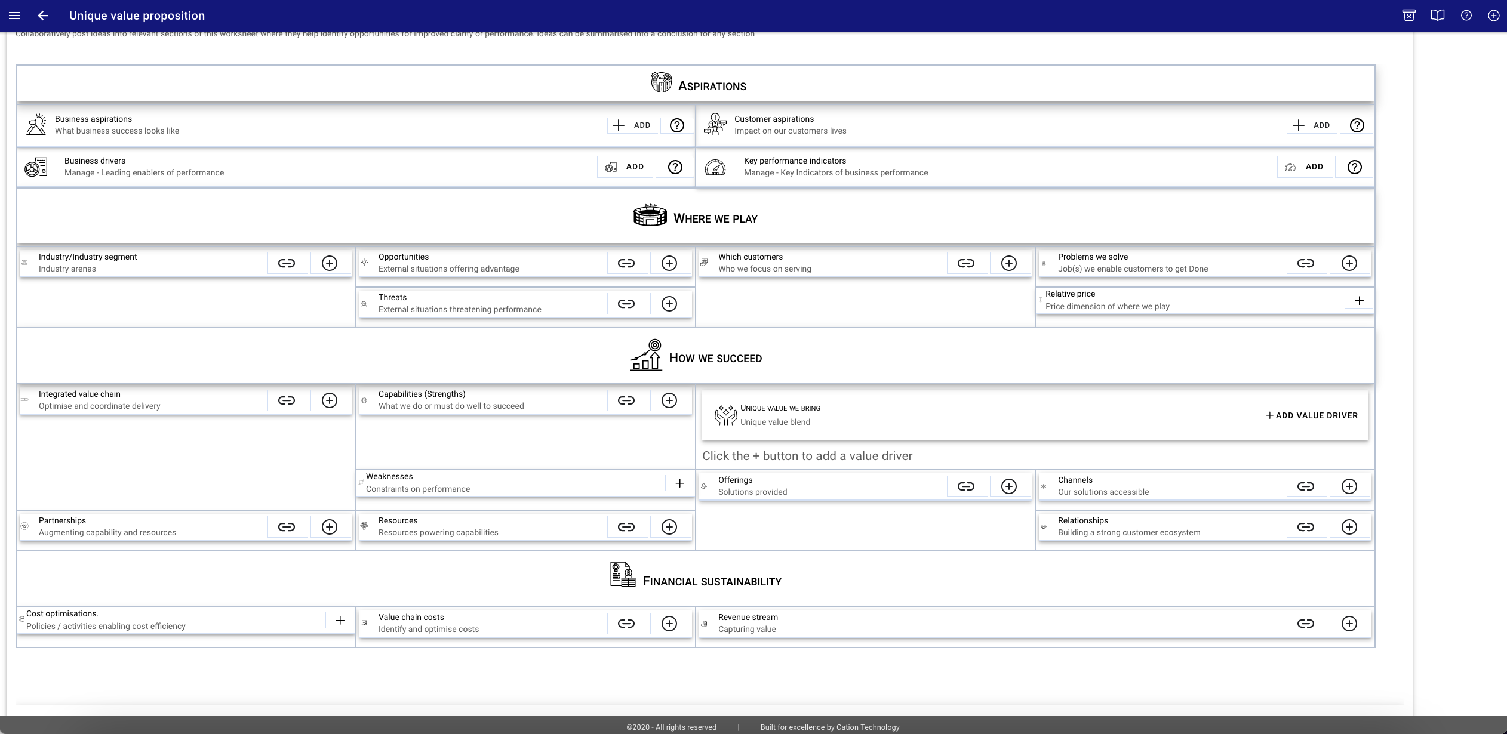Click the back arrow in header
Screen dimensions: 1507x734
[42, 16]
